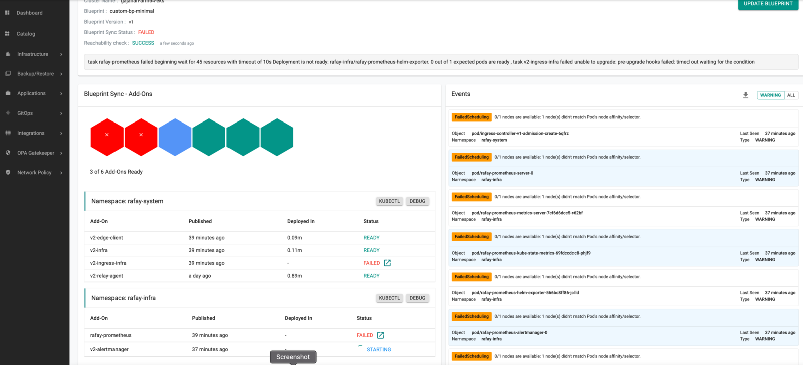Expand the Infrastructure menu chevron

[61, 54]
